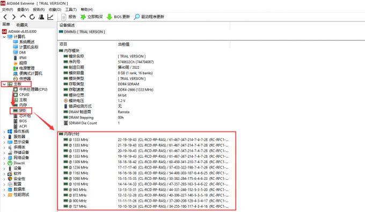This screenshot has width=365, height=212.
Task: Open the 查看(V) menu
Action: point(23,10)
